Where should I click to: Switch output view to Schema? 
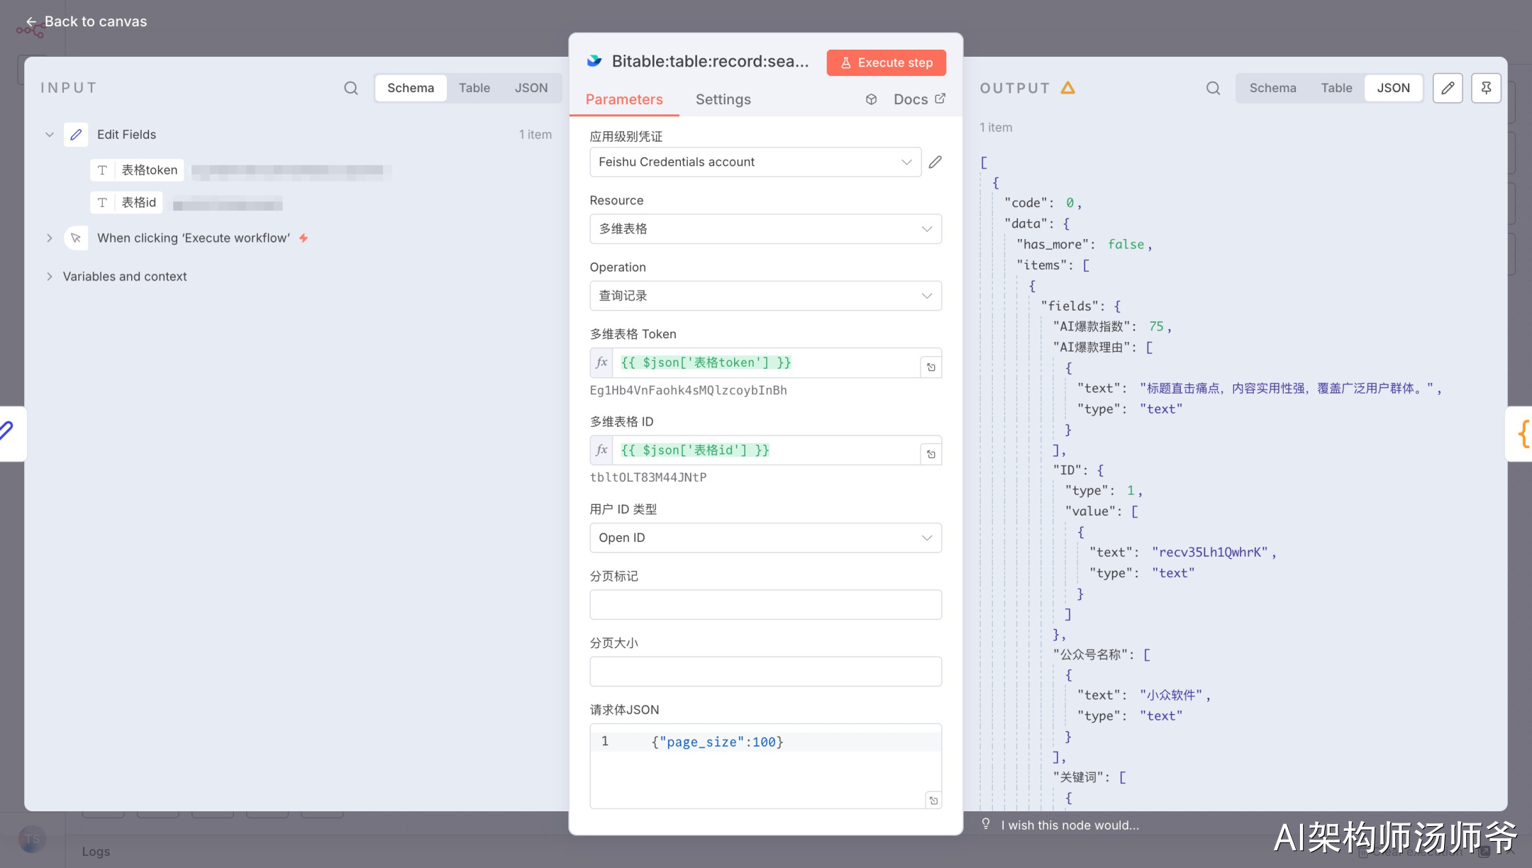(1272, 88)
